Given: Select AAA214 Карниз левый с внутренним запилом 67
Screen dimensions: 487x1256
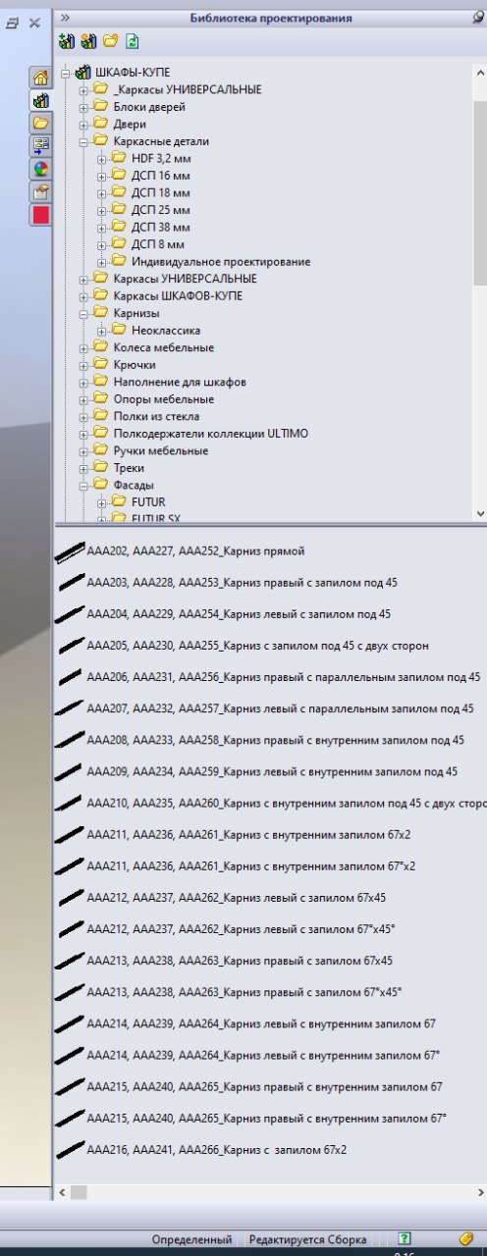Looking at the screenshot, I should tap(261, 1023).
